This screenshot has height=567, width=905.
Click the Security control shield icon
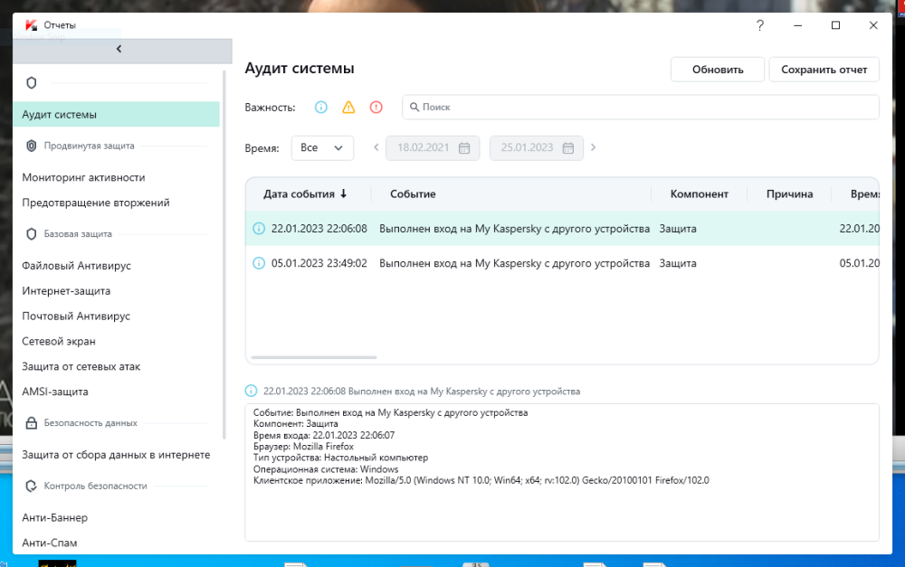pos(32,487)
